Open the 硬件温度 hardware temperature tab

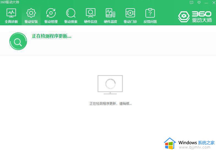tap(110, 16)
